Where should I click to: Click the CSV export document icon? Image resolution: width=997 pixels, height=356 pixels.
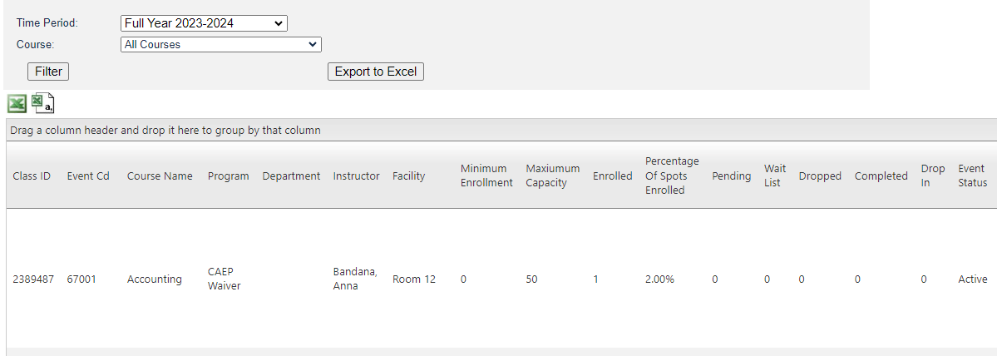point(43,104)
